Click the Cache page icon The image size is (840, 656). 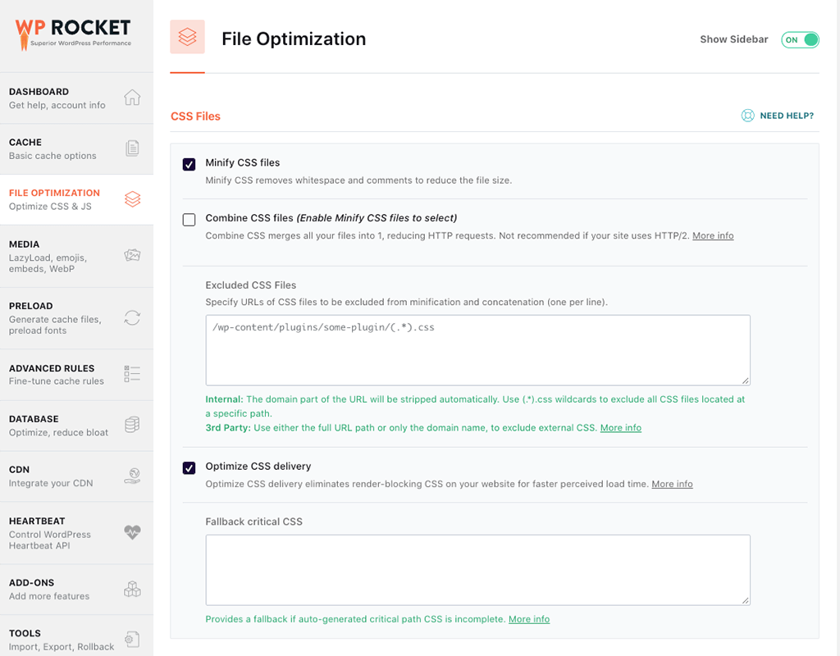click(132, 148)
